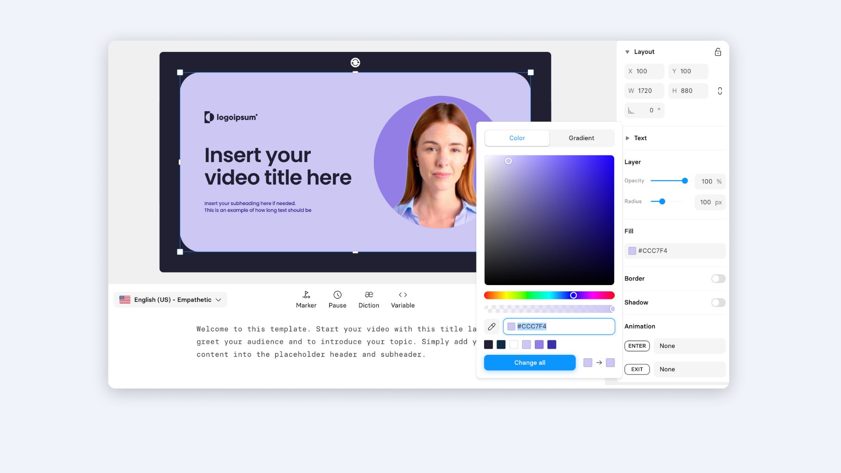The image size is (841, 473).
Task: Pick the dark navy preset color swatch
Action: coord(501,345)
